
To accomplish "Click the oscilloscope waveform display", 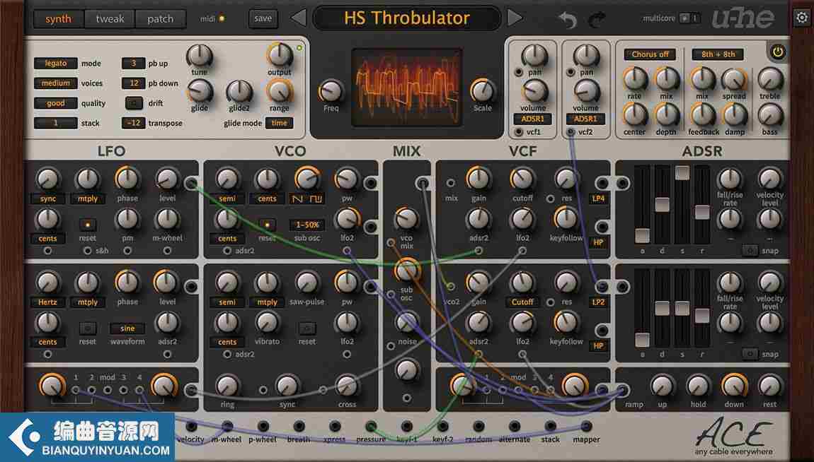I will click(406, 88).
